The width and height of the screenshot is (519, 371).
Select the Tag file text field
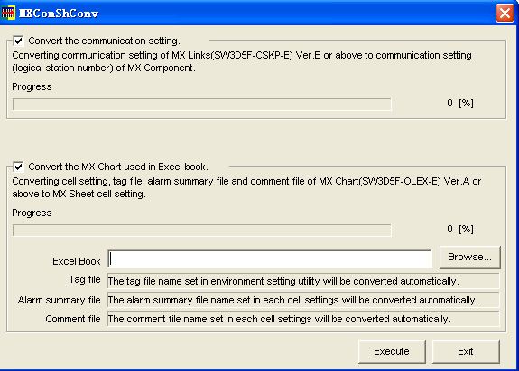tap(303, 281)
